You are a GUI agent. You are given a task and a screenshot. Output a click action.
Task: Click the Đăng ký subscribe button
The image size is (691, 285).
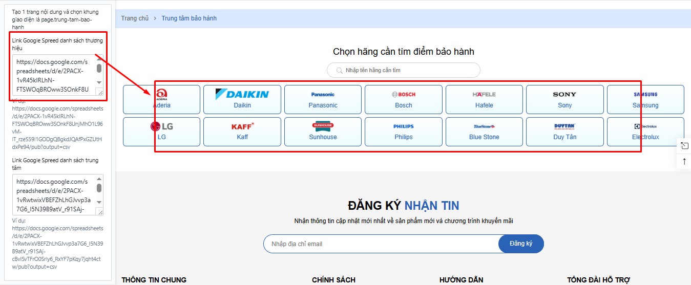(521, 244)
